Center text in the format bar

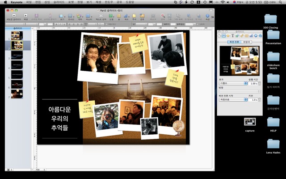[73, 24]
